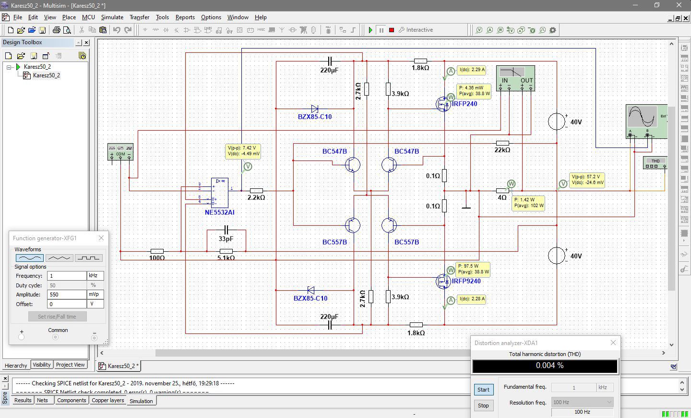Stop the distortion analyzer measurement
Screen dimensions: 691x418
483,406
